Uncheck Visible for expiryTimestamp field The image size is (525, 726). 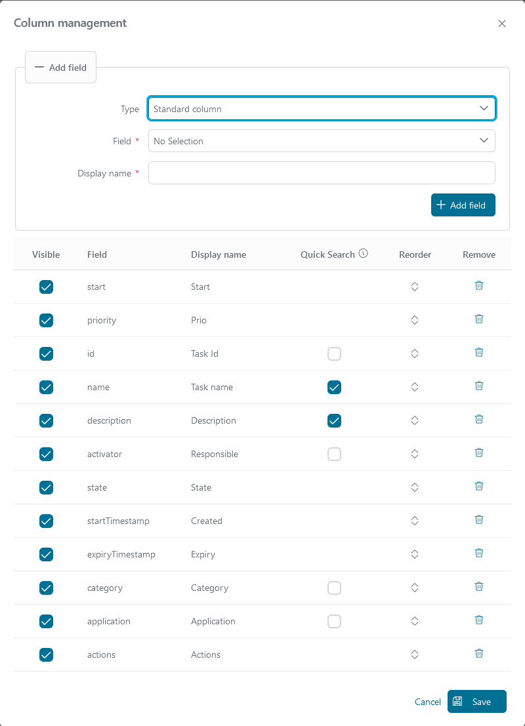click(47, 554)
